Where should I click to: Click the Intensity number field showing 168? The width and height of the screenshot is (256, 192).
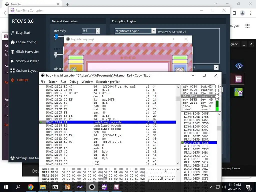click(89, 31)
